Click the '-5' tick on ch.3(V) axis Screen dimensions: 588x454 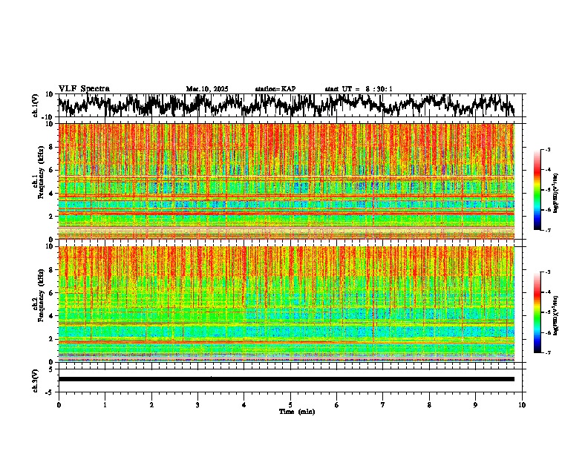click(x=49, y=392)
